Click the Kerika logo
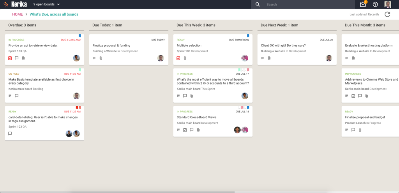The height and width of the screenshot is (193, 399). click(x=15, y=4)
